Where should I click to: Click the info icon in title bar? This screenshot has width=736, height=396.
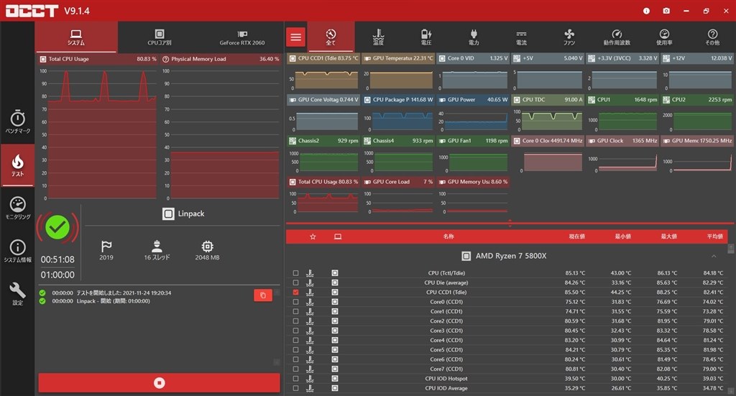(x=646, y=11)
